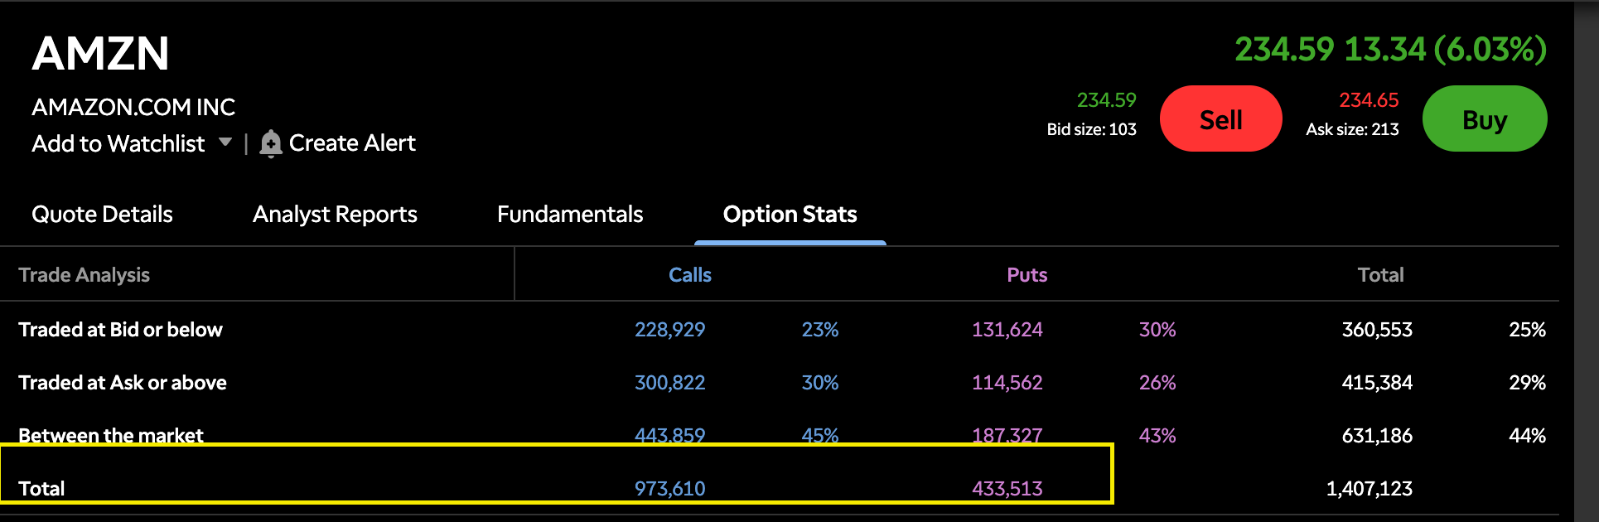1599x522 pixels.
Task: Select the Option Stats tab
Action: click(790, 215)
